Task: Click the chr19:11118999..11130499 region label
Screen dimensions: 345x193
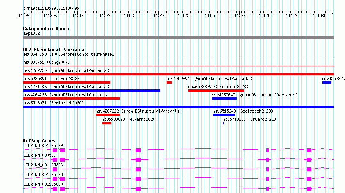Action: tap(51, 9)
